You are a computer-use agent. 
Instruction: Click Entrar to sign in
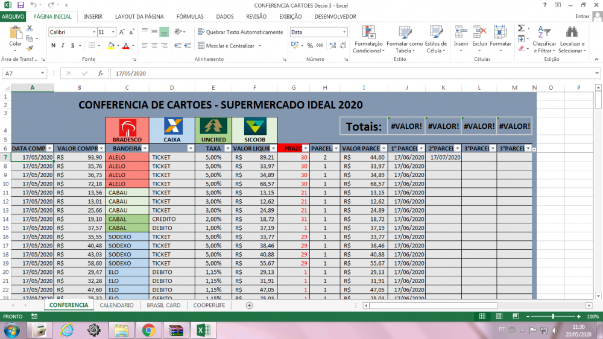pyautogui.click(x=582, y=17)
